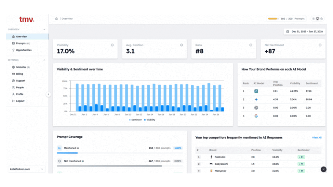Click the Sabyasachi brand logo icon

211,164
